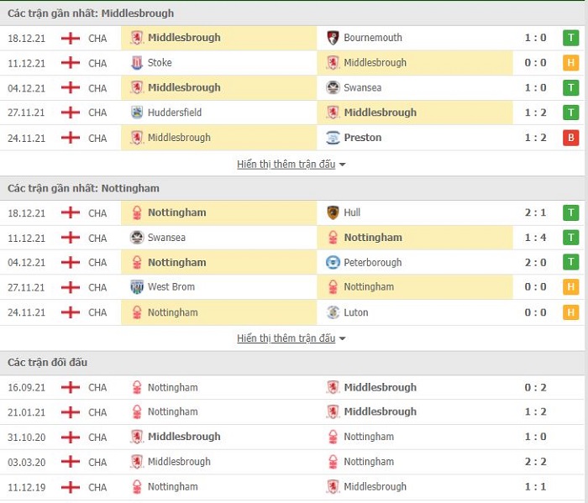This screenshot has width=588, height=503.
Task: Open the 16.09.21 Nottingham vs Middlesbrough head-to-head match
Action: click(x=292, y=387)
